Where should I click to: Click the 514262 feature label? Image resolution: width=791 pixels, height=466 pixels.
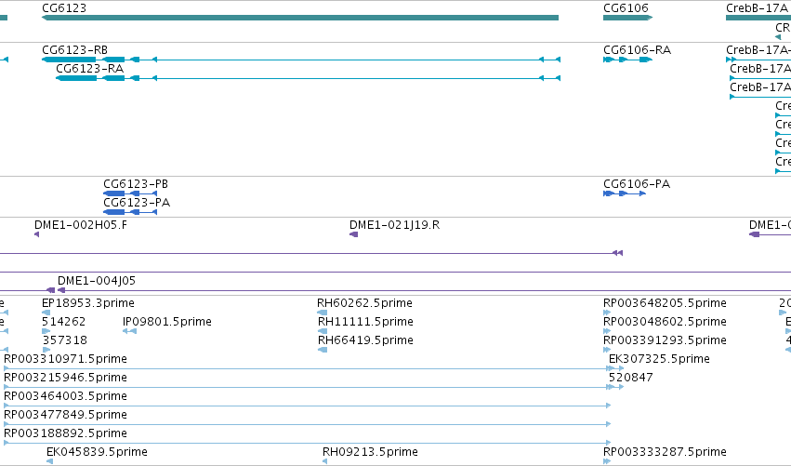click(63, 322)
